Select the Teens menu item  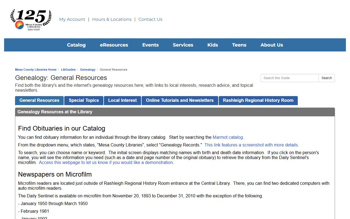(x=239, y=45)
